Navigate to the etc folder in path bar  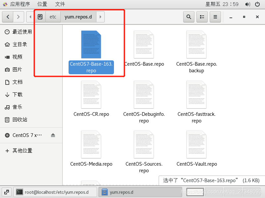point(53,17)
